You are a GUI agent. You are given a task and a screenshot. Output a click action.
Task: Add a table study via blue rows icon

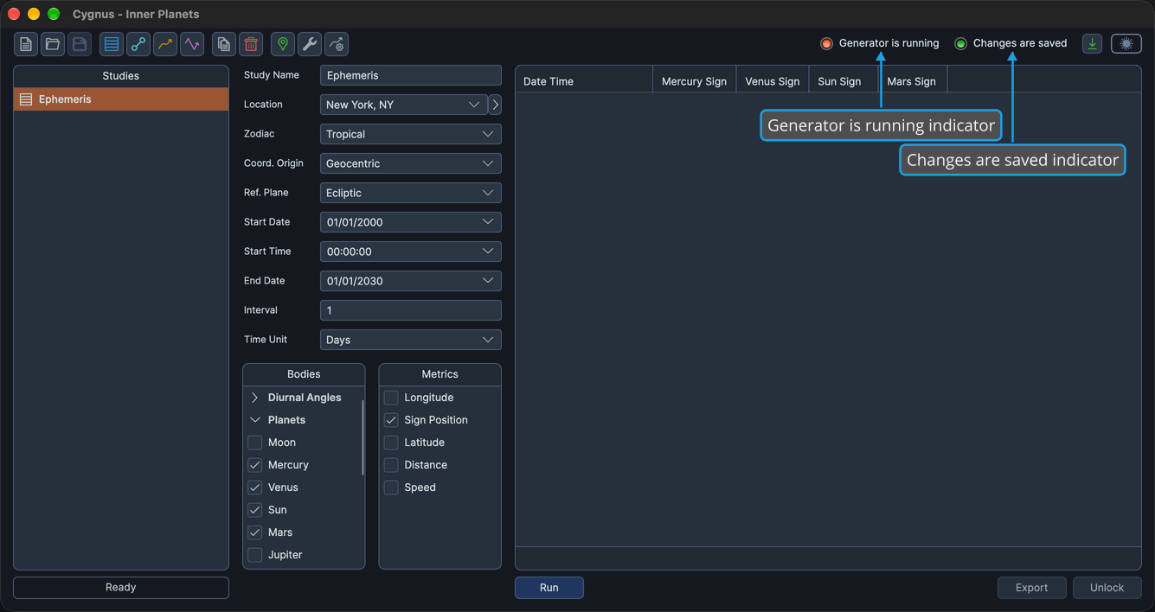(x=112, y=44)
